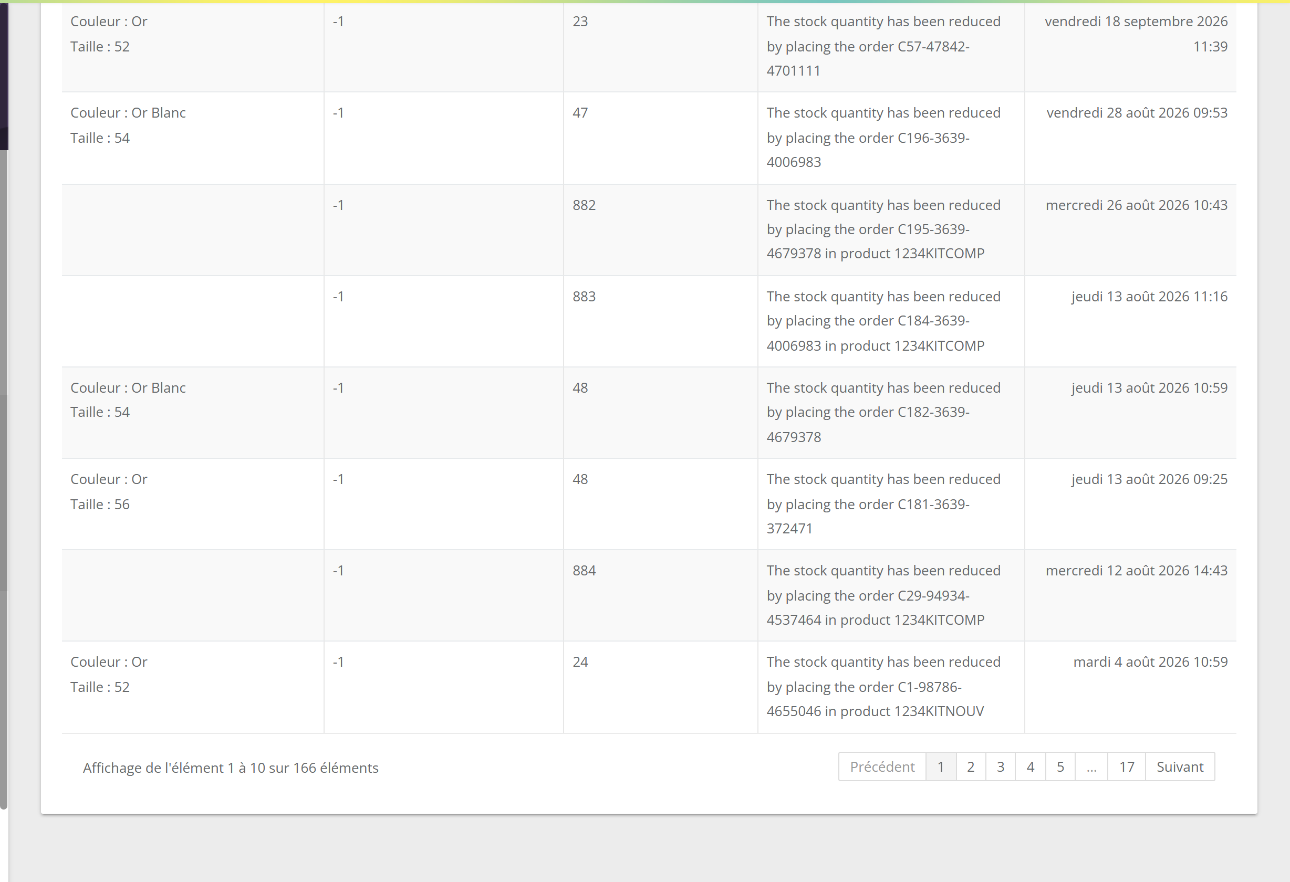
Task: Click the text 'Affichage de l'élément 1 à 10 sur 166 éléments'
Action: [x=231, y=768]
